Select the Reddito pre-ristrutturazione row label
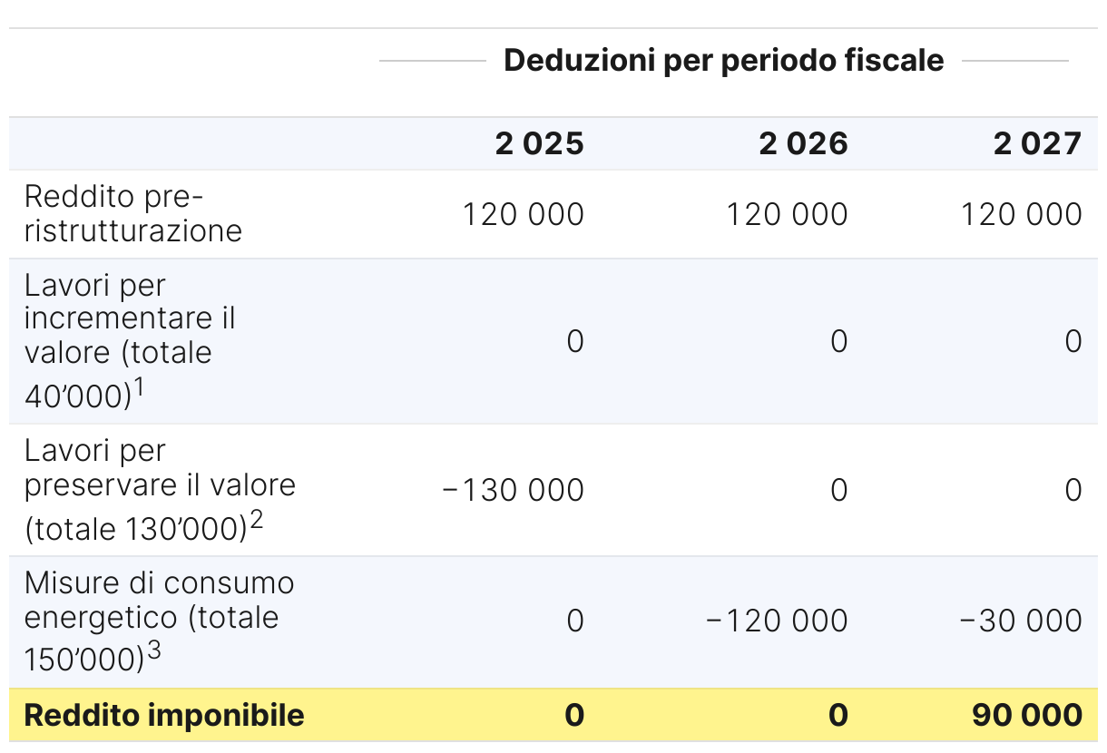Image resolution: width=1107 pixels, height=753 pixels. (133, 213)
